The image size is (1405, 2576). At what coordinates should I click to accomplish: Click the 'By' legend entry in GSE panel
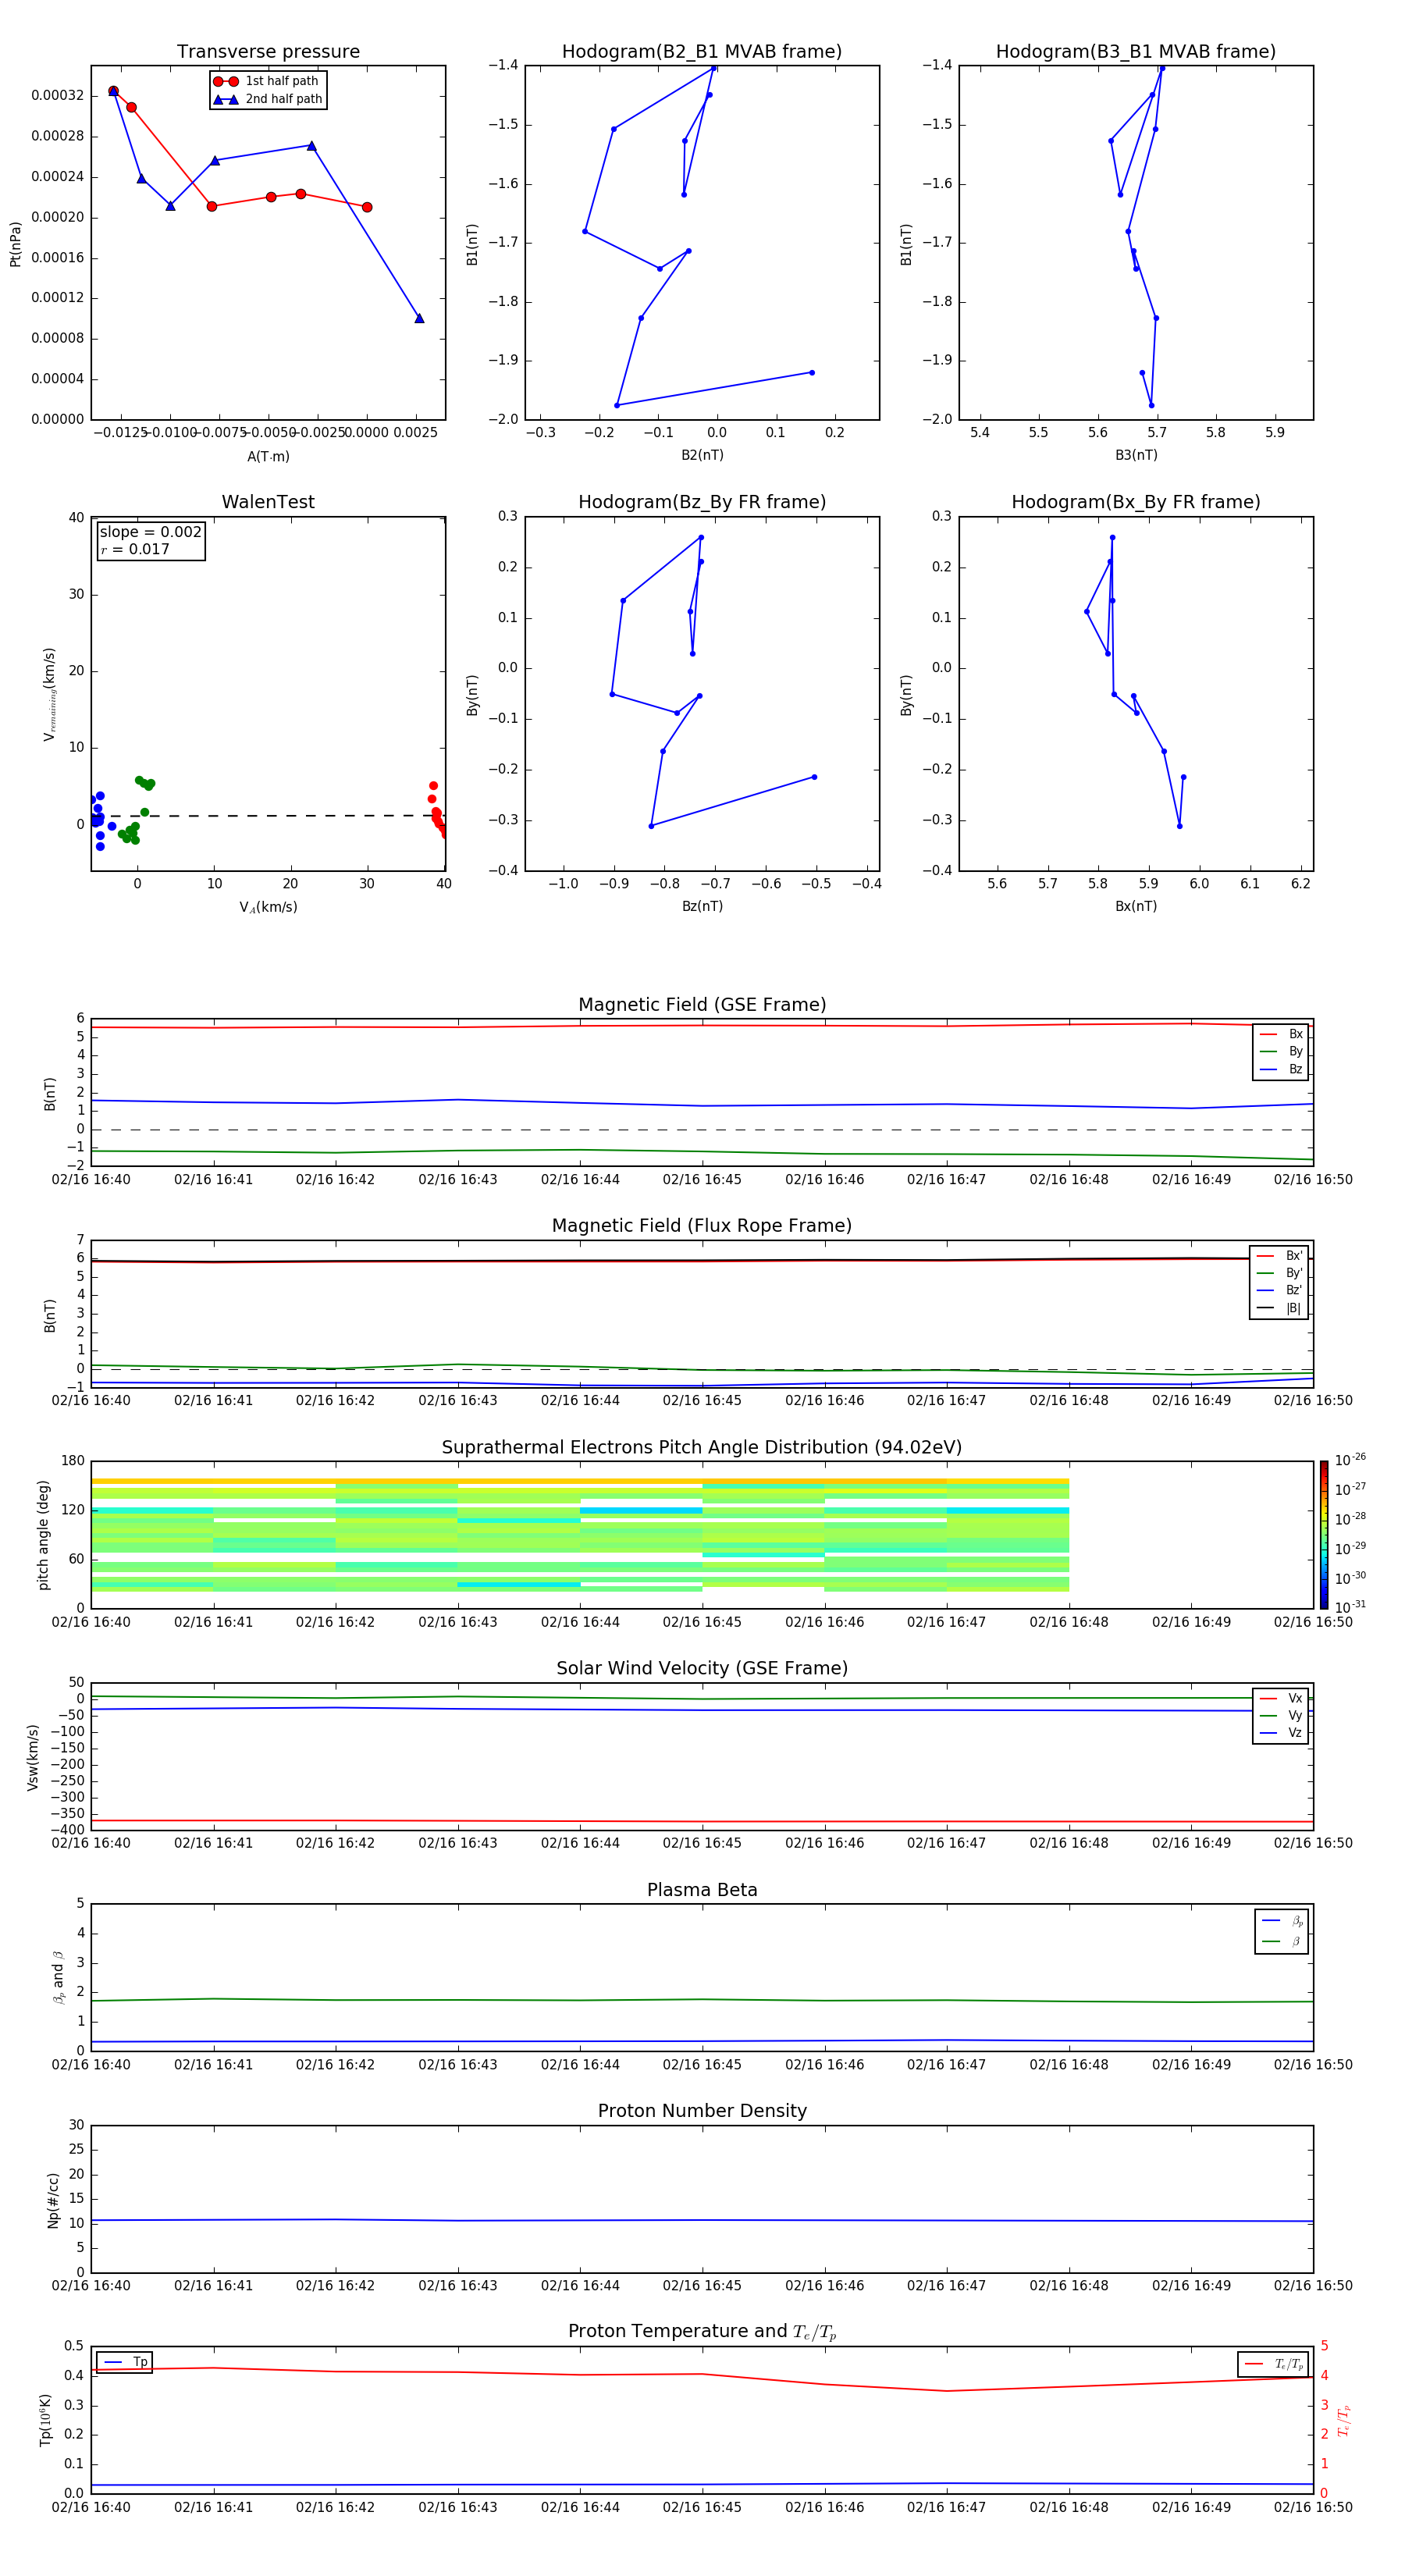point(1281,1051)
